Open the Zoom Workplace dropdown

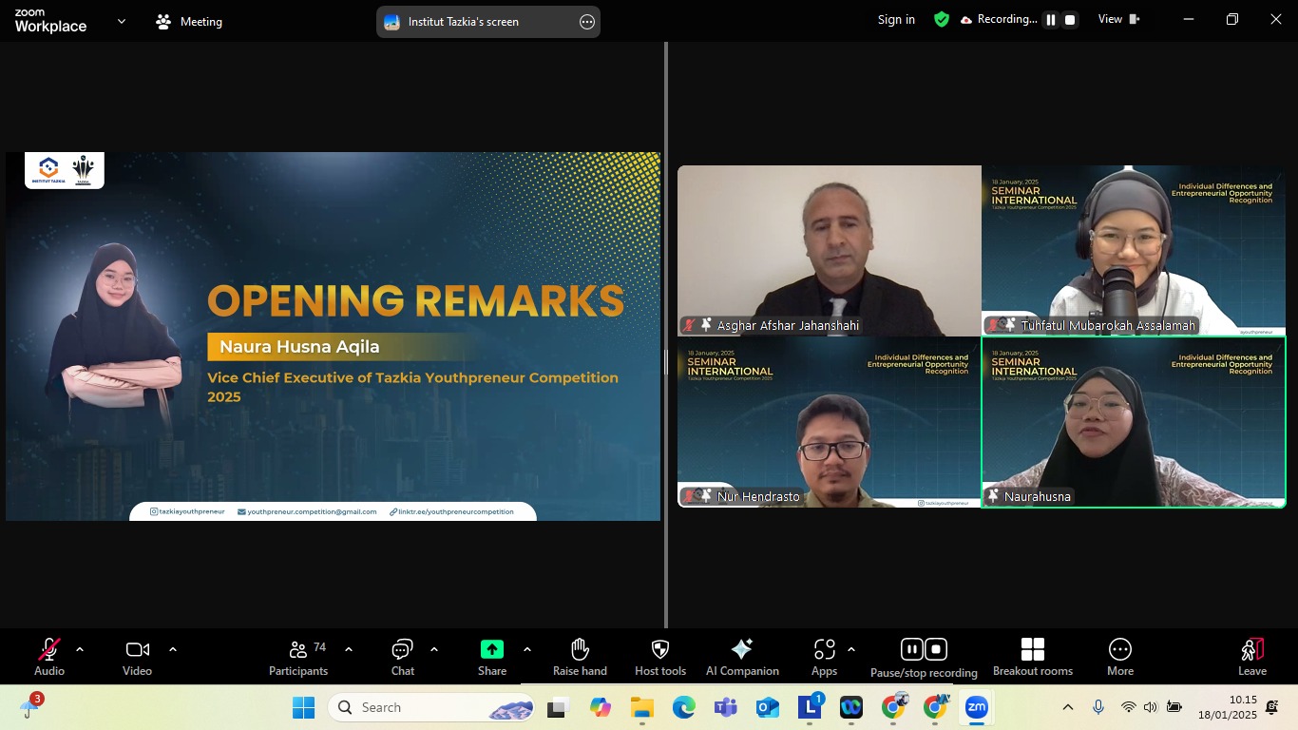pyautogui.click(x=121, y=21)
